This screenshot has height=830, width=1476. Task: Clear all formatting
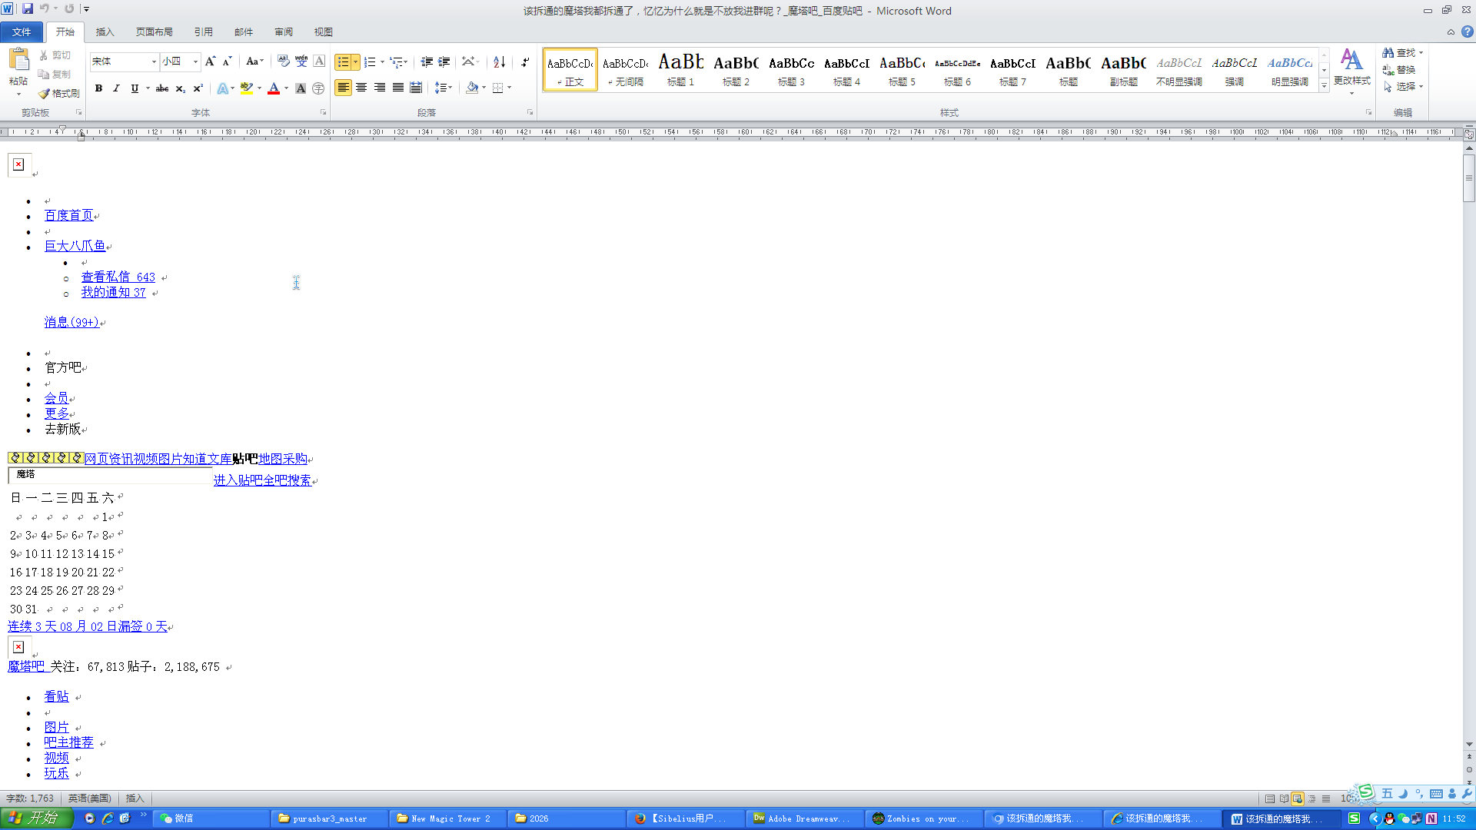point(283,61)
